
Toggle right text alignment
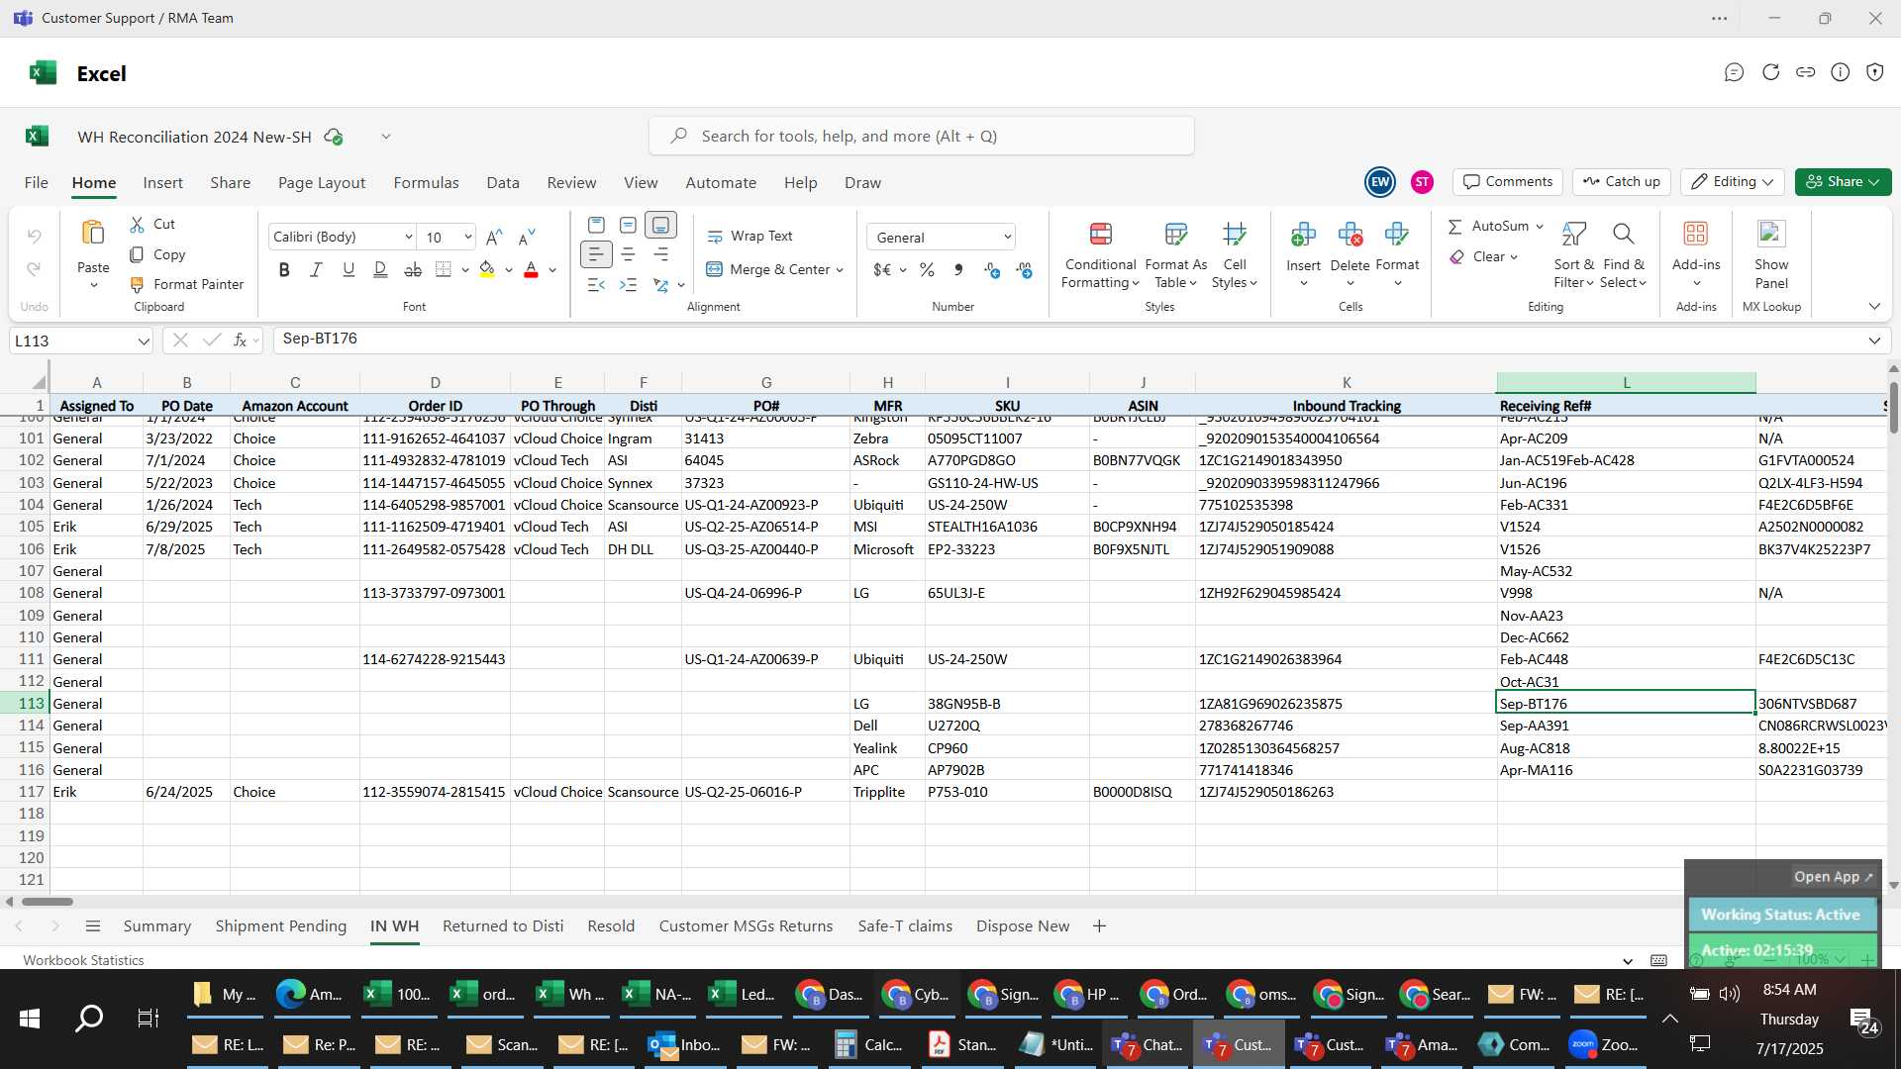pos(660,254)
